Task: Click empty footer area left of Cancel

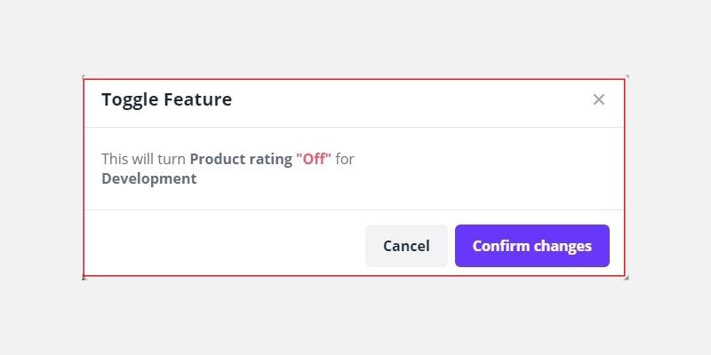Action: tap(222, 246)
